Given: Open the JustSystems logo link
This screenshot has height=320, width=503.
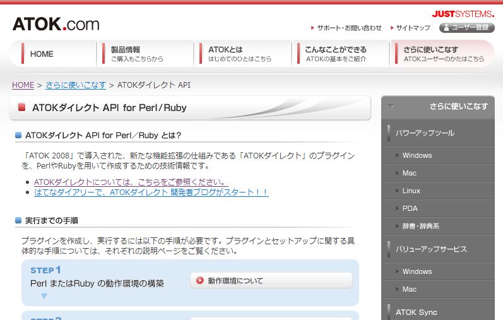Looking at the screenshot, I should (x=463, y=14).
